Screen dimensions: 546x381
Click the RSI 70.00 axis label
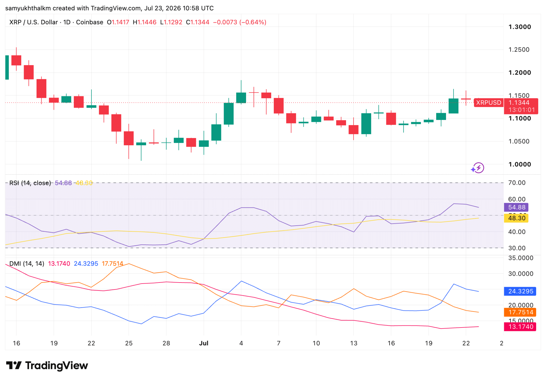(x=517, y=183)
